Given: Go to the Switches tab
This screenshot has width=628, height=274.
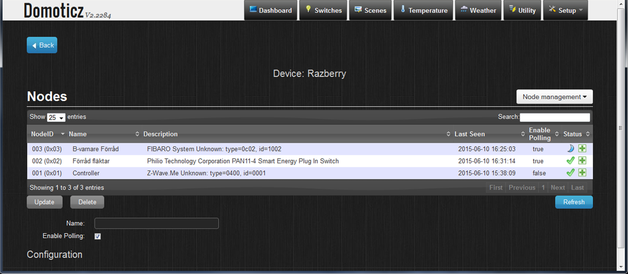Looking at the screenshot, I should pyautogui.click(x=323, y=10).
